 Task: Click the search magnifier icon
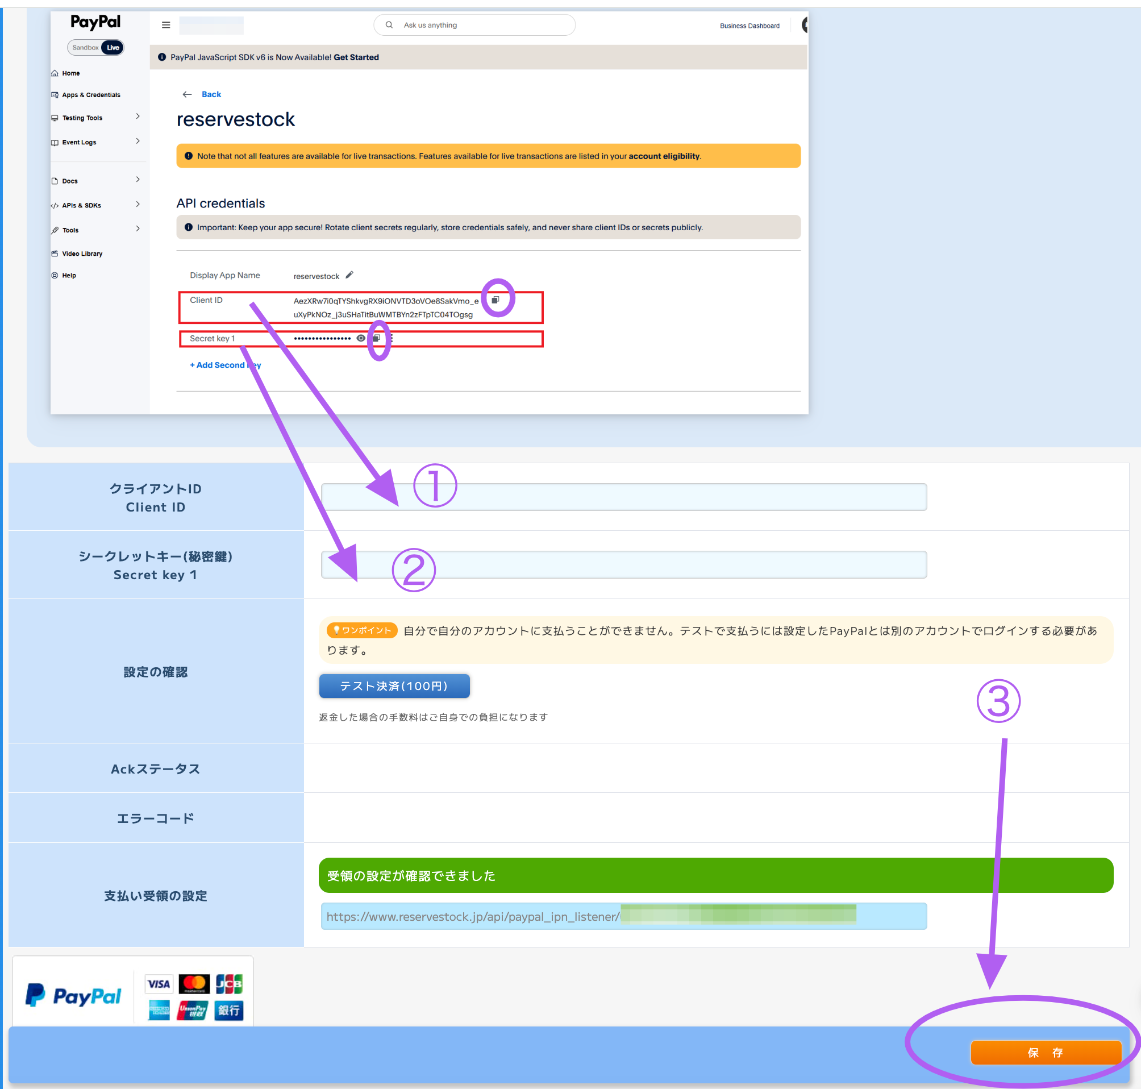pos(389,25)
